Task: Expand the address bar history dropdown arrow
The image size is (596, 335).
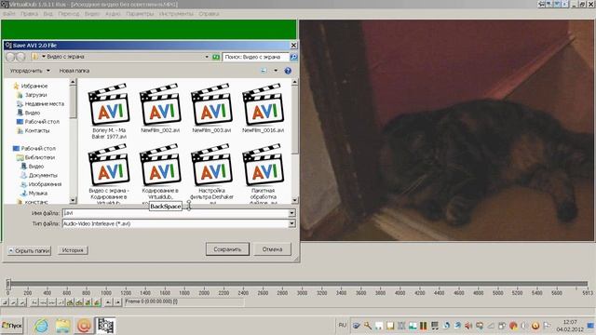Action: click(x=207, y=57)
